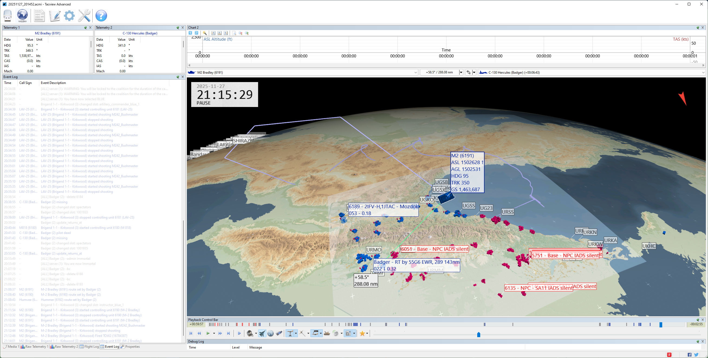Click the tank ground units icon
Image resolution: width=708 pixels, height=358 pixels.
327,333
